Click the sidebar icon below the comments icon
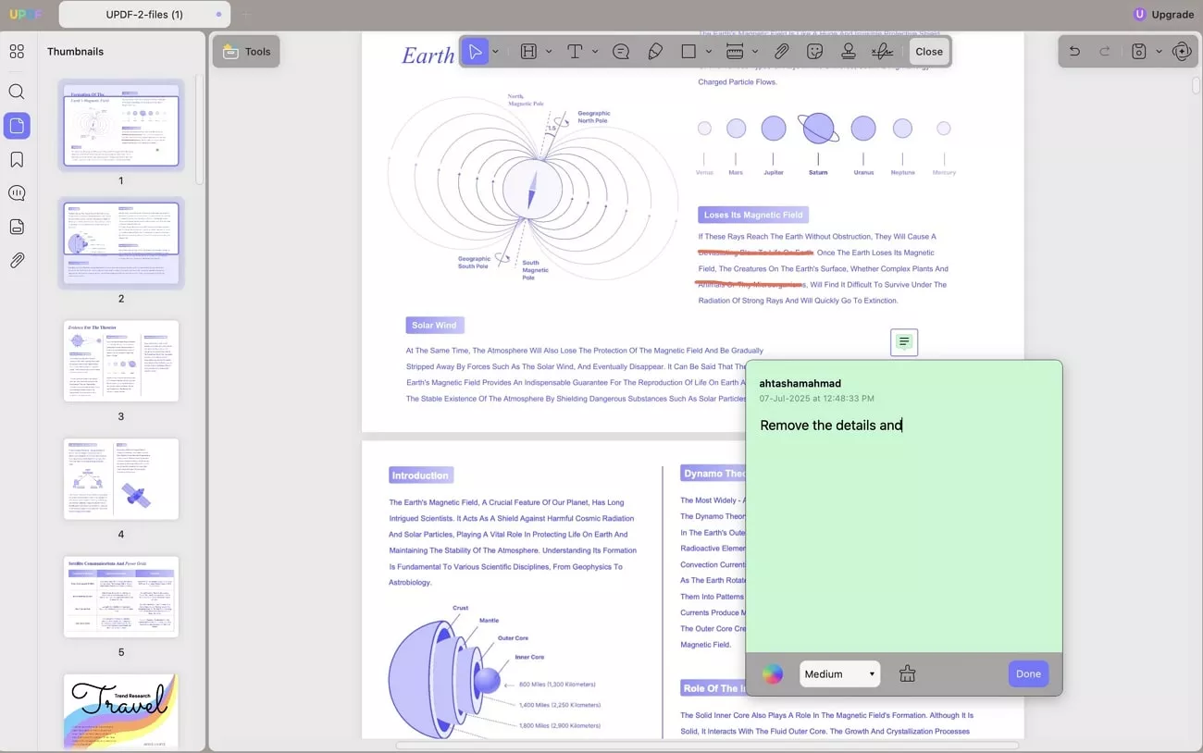 pyautogui.click(x=17, y=228)
